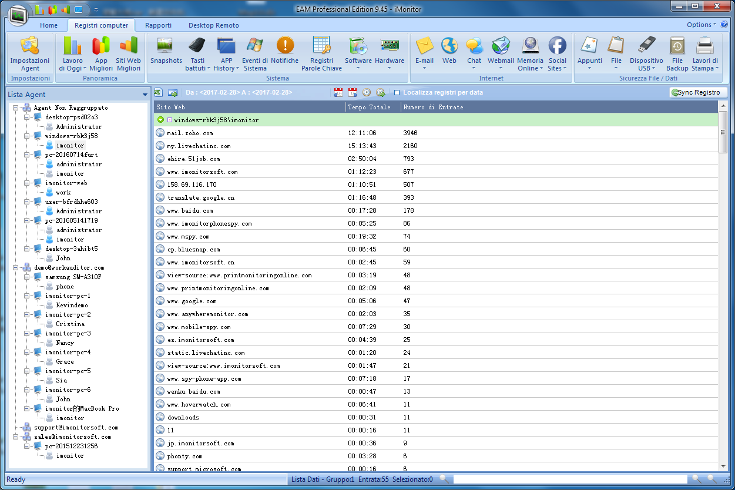Screen dimensions: 735x490
Task: Open the Dispositivo USB dropdown
Action: tap(646, 68)
